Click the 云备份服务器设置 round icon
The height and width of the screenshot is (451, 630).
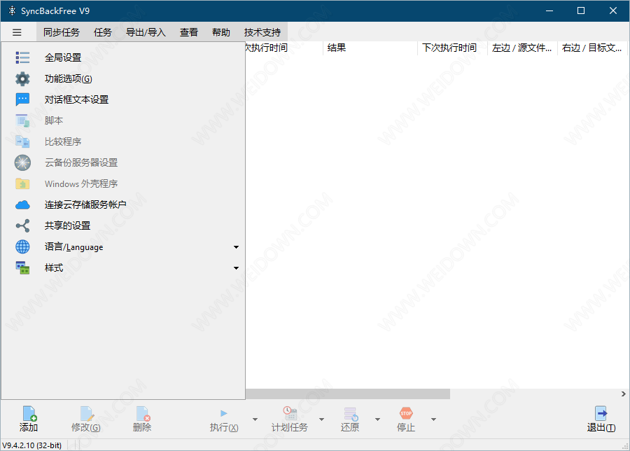(x=22, y=162)
